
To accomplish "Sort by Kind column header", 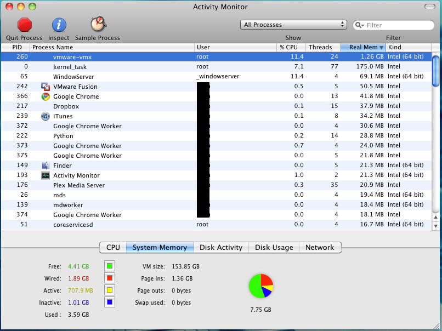I will click(x=409, y=47).
